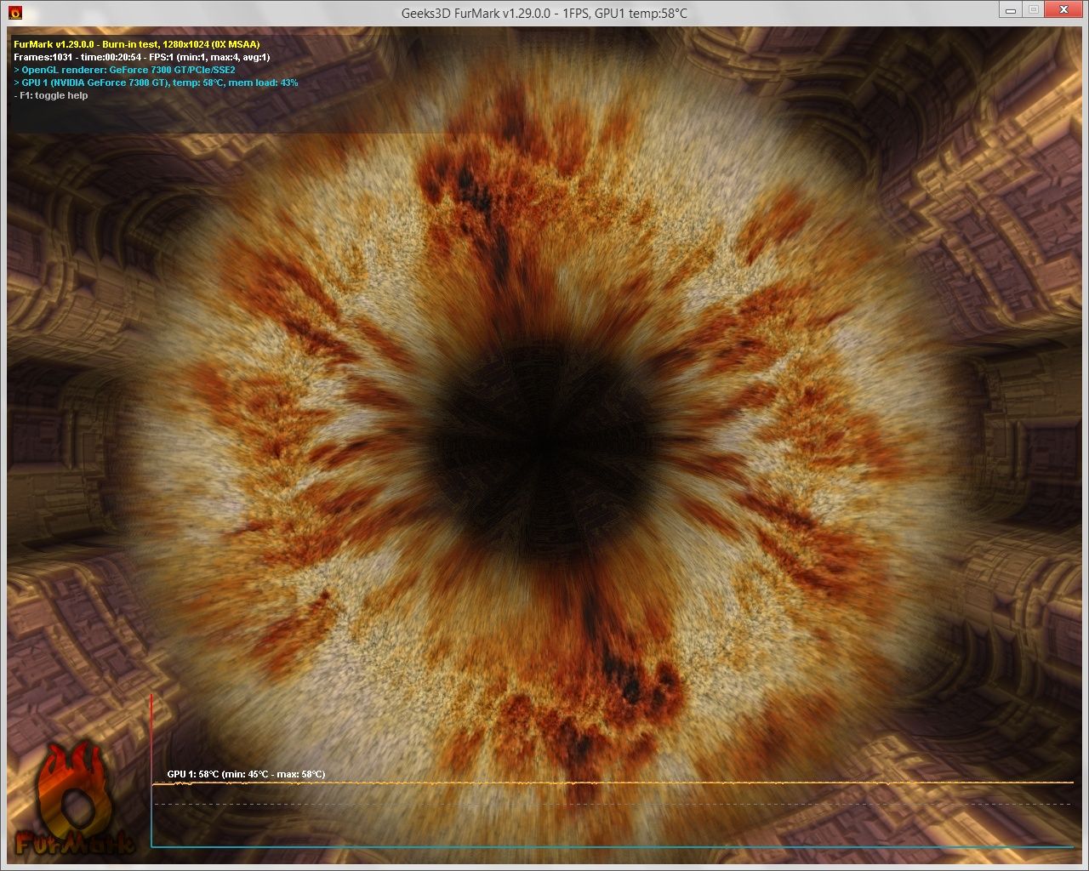The width and height of the screenshot is (1089, 871).
Task: Click the 'OpenGL renderer: GeForce 7300 GT' line
Action: pos(125,70)
